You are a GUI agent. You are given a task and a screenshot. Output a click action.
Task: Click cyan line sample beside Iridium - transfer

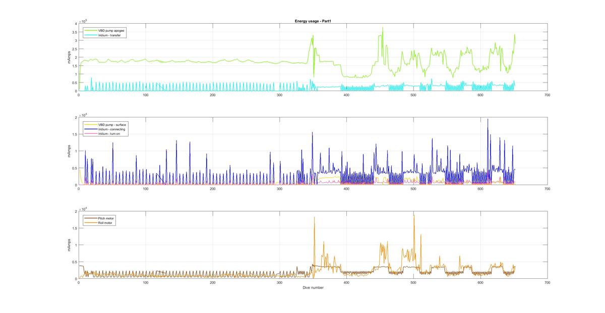pyautogui.click(x=90, y=35)
